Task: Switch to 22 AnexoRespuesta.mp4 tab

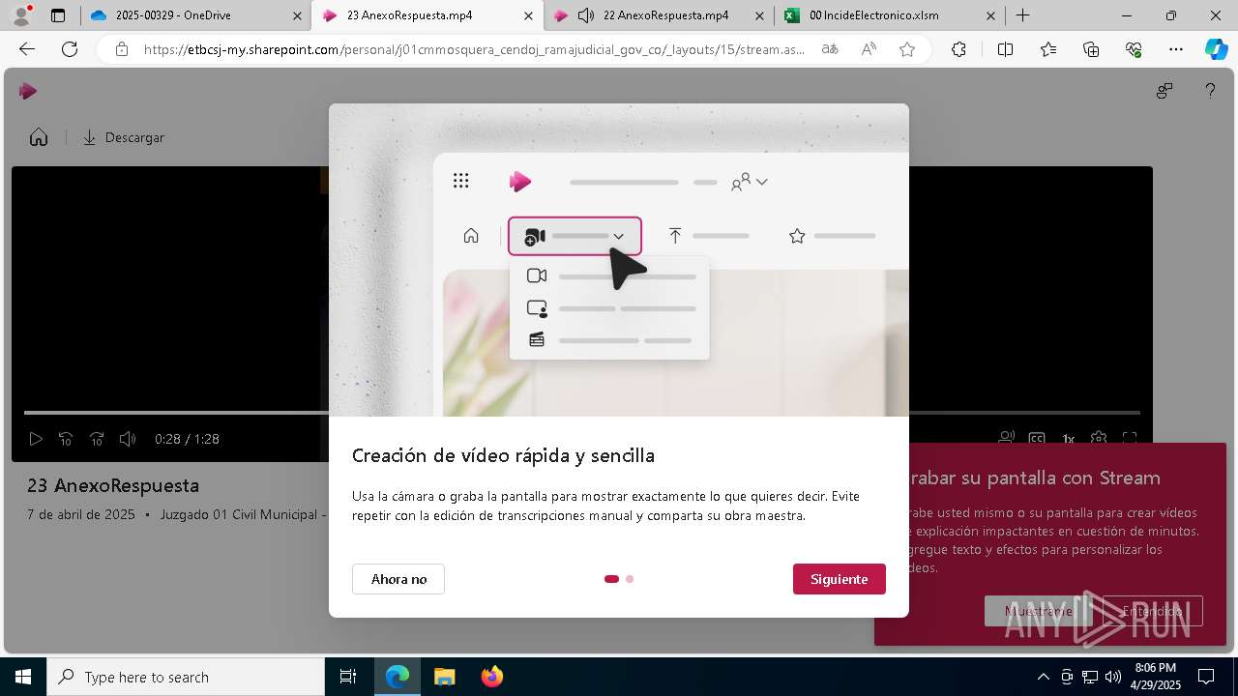Action: [x=659, y=15]
